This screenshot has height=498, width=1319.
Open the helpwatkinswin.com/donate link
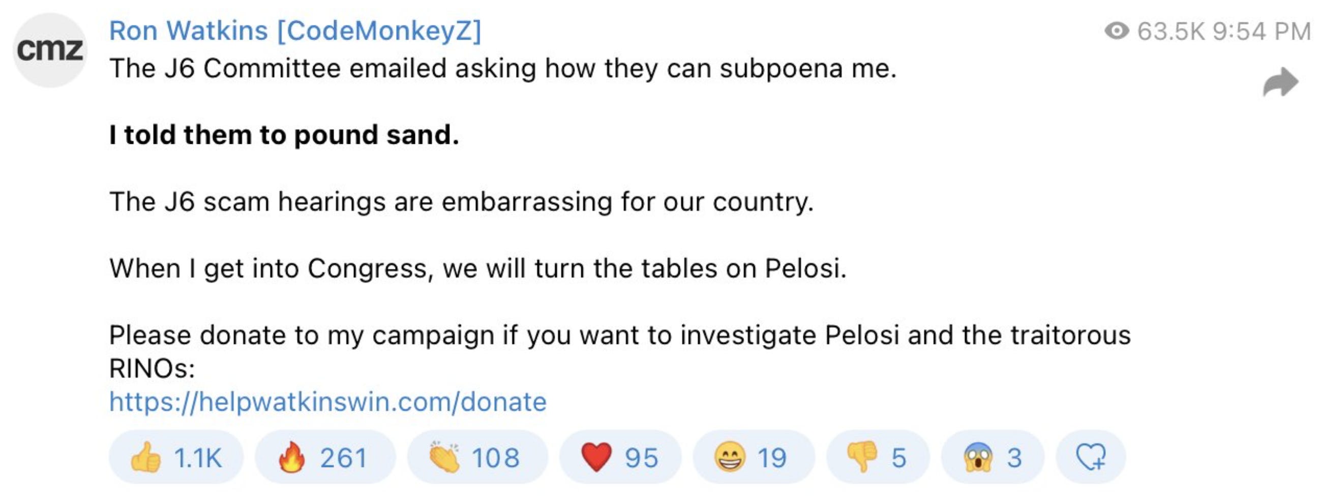pyautogui.click(x=327, y=402)
